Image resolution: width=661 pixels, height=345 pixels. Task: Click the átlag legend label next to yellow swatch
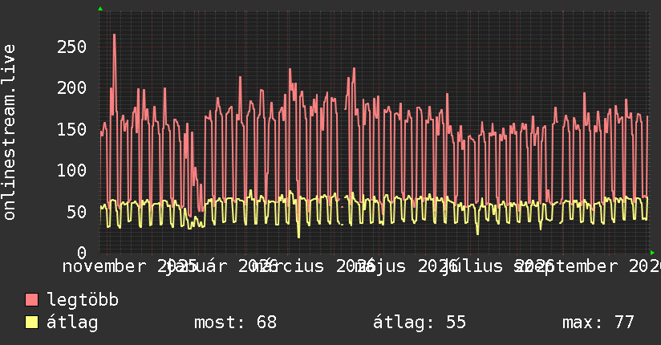[72, 323]
